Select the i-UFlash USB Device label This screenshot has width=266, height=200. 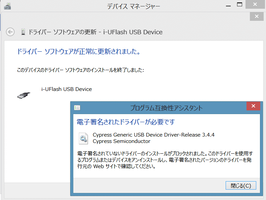point(66,89)
